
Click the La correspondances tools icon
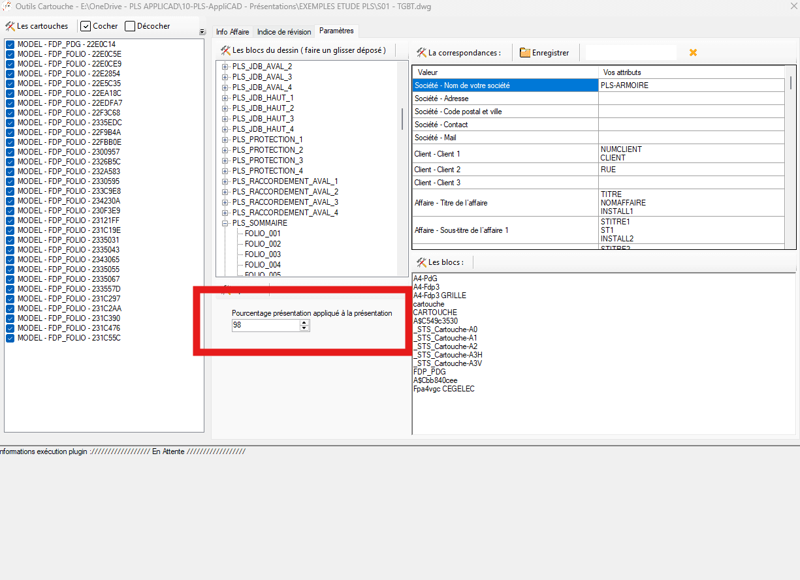pyautogui.click(x=421, y=53)
